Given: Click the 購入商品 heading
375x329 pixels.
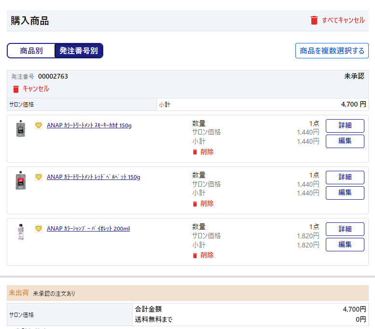Looking at the screenshot, I should [x=29, y=21].
